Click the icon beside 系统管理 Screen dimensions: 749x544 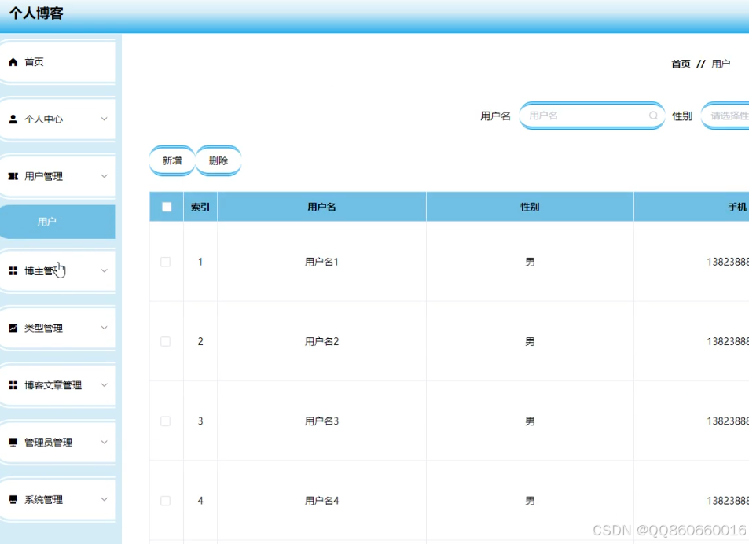tap(13, 499)
